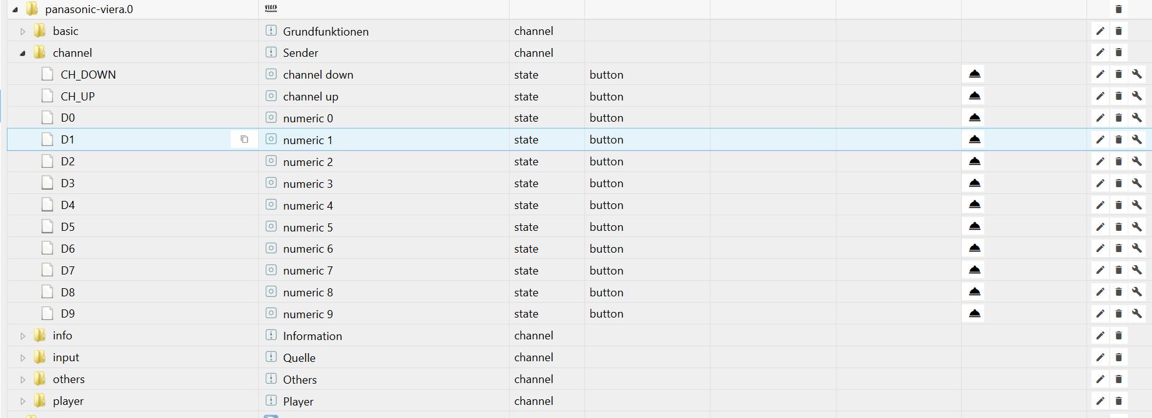Collapse the channel folder

(x=22, y=53)
